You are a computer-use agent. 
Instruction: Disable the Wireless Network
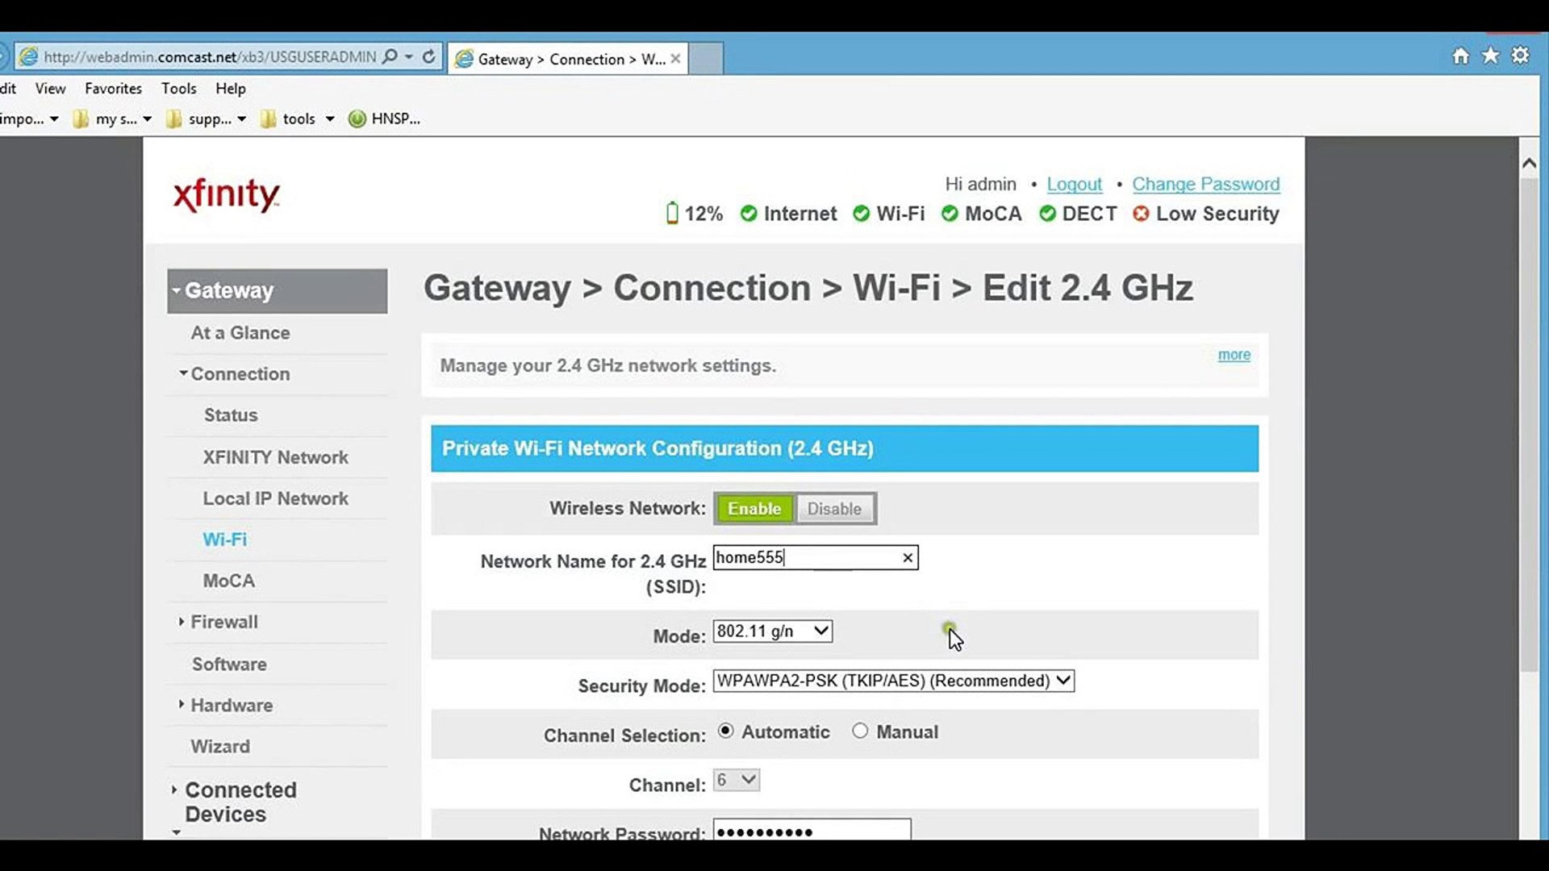(x=835, y=509)
